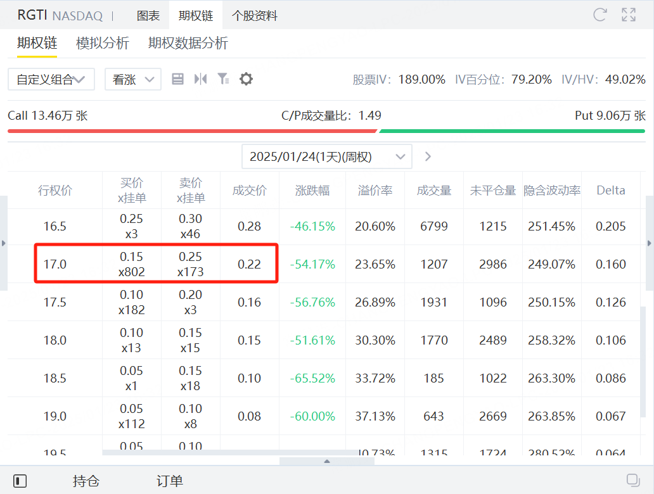Click the 251.45% implied volatility cell
This screenshot has height=494, width=654.
click(552, 226)
